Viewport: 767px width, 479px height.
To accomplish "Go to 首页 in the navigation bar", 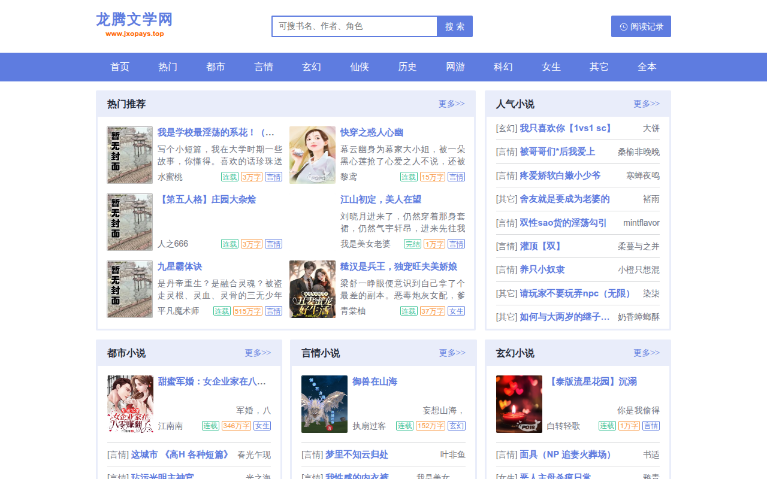I will 120,67.
